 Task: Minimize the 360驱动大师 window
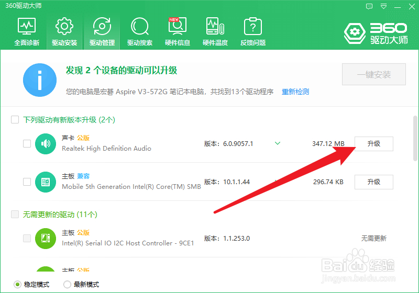tap(398, 7)
